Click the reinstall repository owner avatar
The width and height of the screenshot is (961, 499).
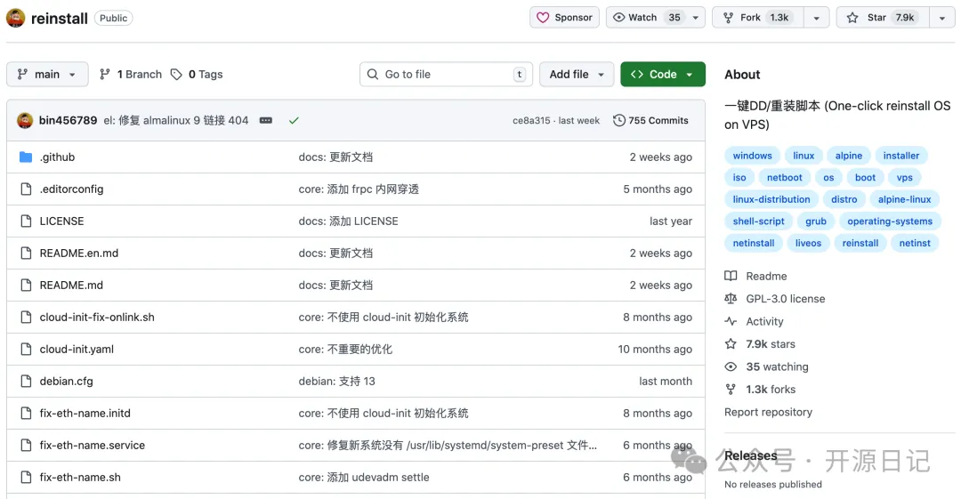(x=15, y=18)
